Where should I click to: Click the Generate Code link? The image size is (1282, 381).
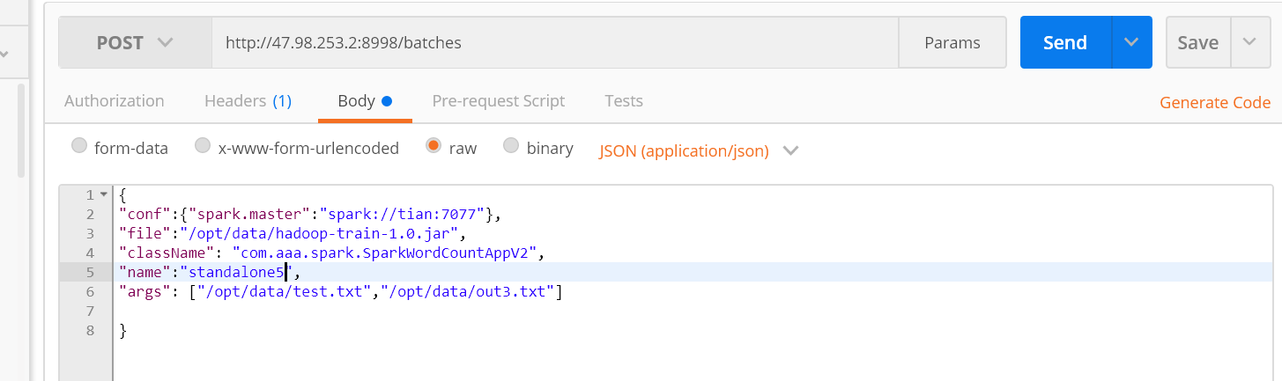[1215, 103]
